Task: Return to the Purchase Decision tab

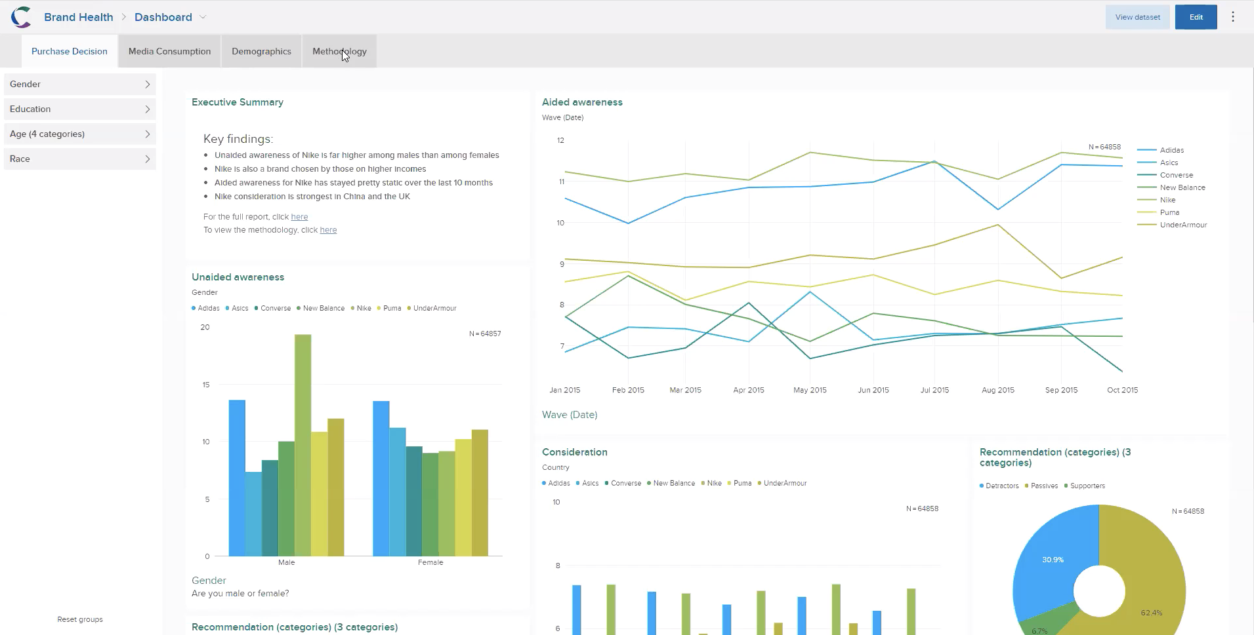Action: click(69, 51)
